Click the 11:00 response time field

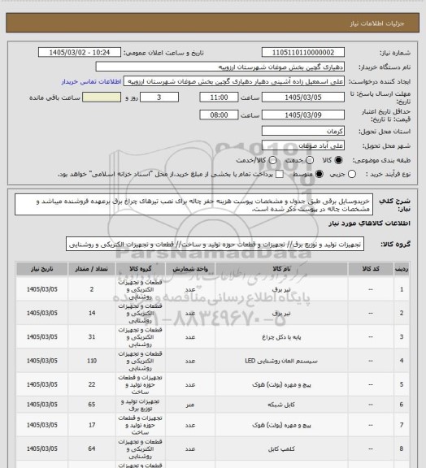[219, 97]
